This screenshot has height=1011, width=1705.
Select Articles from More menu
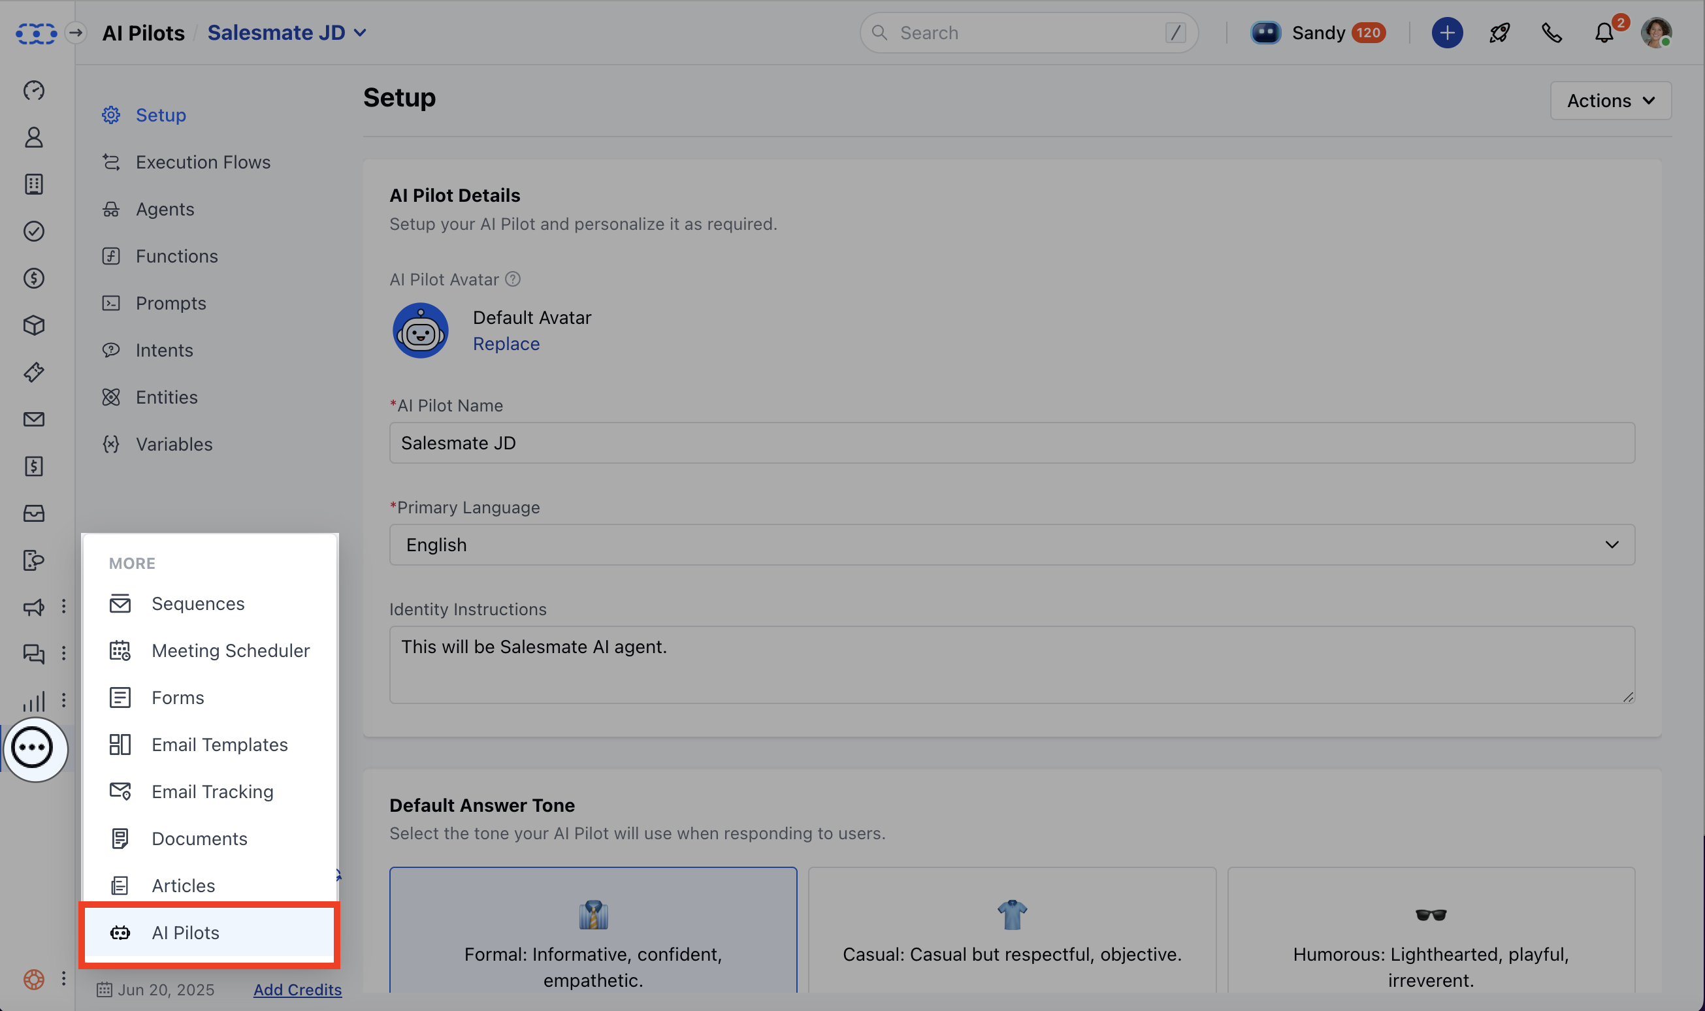point(210,886)
